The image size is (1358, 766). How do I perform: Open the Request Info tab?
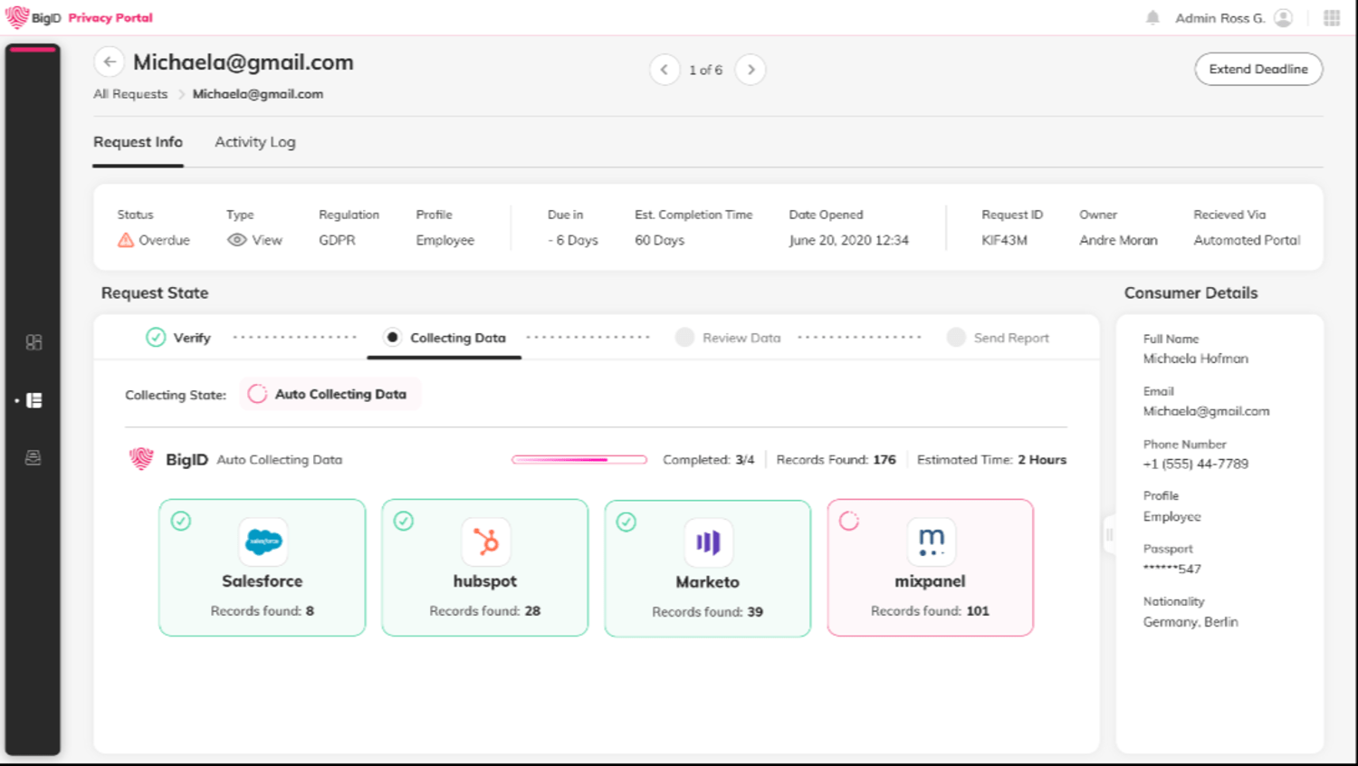coord(138,142)
